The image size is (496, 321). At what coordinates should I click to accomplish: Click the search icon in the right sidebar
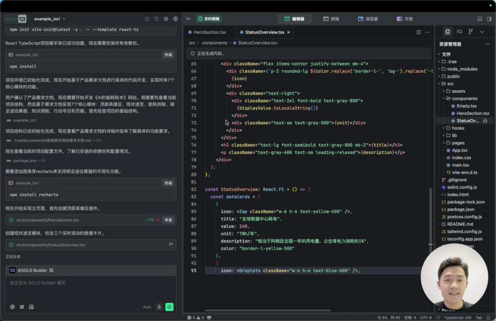click(x=459, y=32)
